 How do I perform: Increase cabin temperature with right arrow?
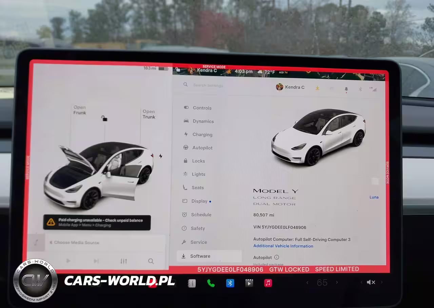pos(337,282)
